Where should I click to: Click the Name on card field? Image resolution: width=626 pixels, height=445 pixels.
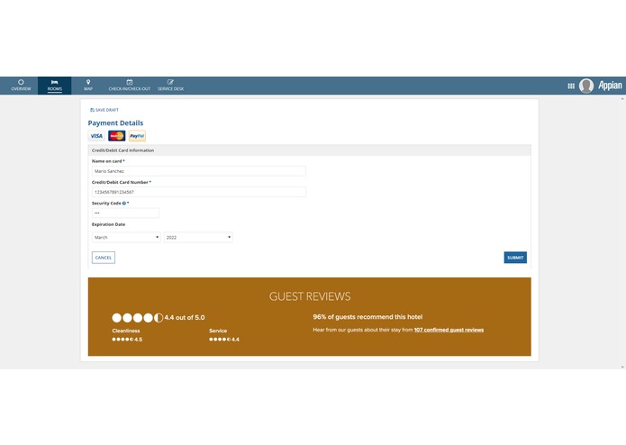(199, 171)
